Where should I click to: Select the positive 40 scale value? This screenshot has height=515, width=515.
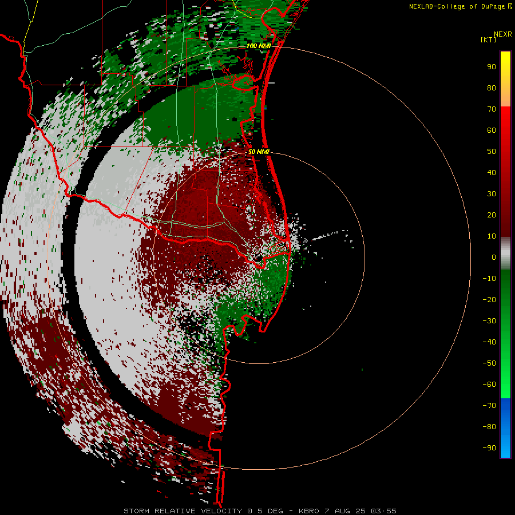pyautogui.click(x=492, y=173)
